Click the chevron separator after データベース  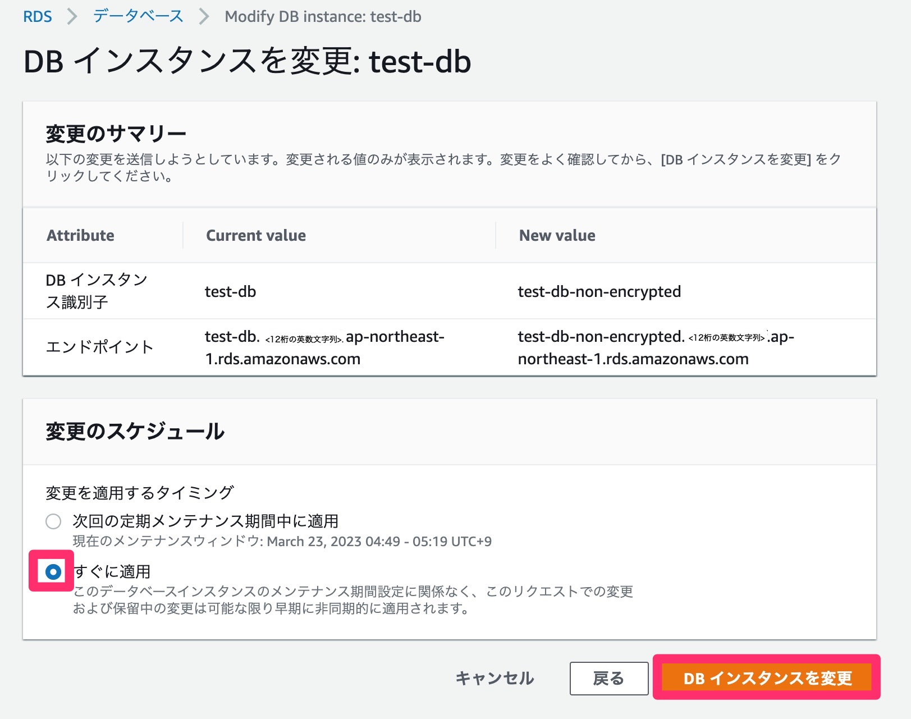(204, 17)
